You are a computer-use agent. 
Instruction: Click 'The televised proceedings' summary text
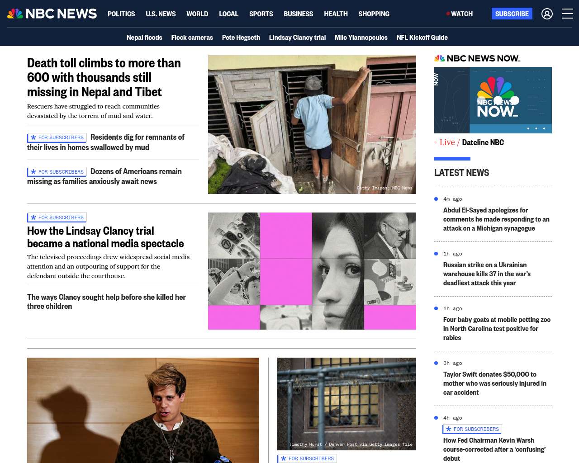click(x=109, y=266)
